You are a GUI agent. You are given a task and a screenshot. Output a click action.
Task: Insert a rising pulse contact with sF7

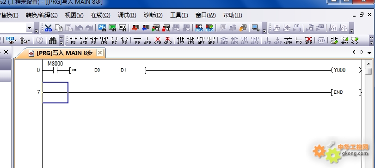[181, 40]
